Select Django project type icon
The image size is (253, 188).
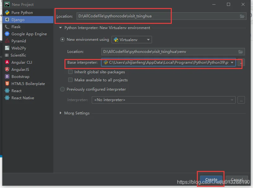click(7, 20)
